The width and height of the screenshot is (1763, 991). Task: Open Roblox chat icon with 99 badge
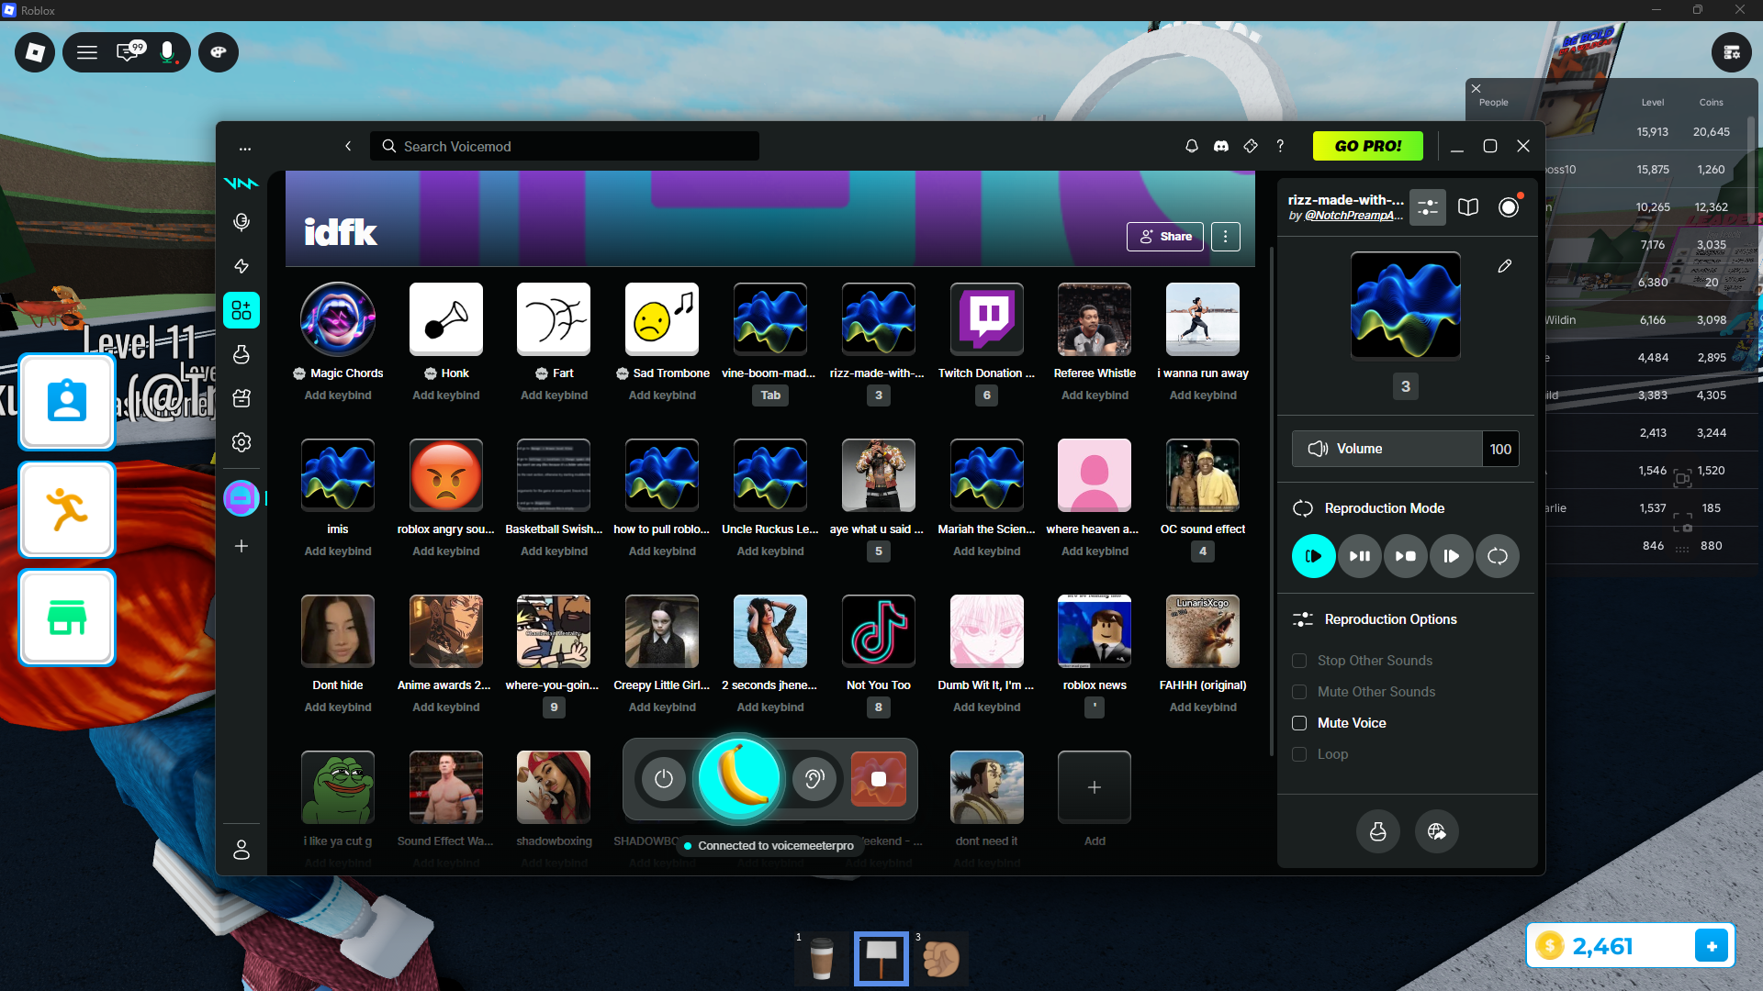[x=129, y=50]
